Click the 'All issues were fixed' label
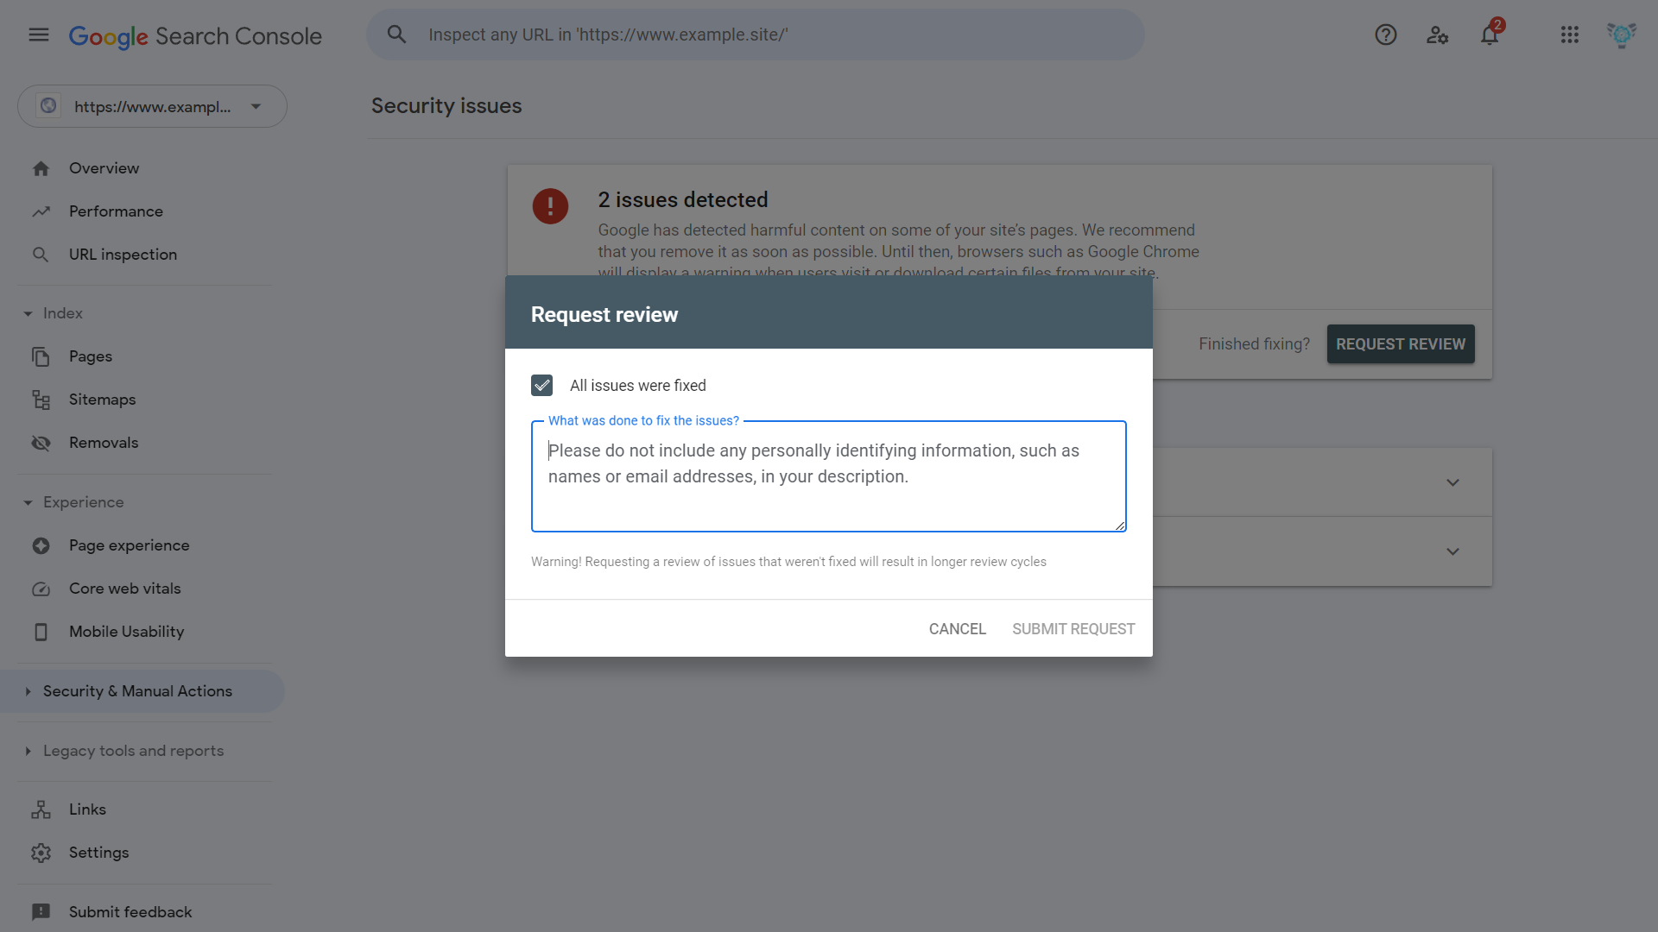 point(637,386)
